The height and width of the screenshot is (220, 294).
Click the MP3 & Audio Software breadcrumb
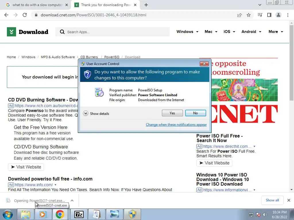click(58, 57)
